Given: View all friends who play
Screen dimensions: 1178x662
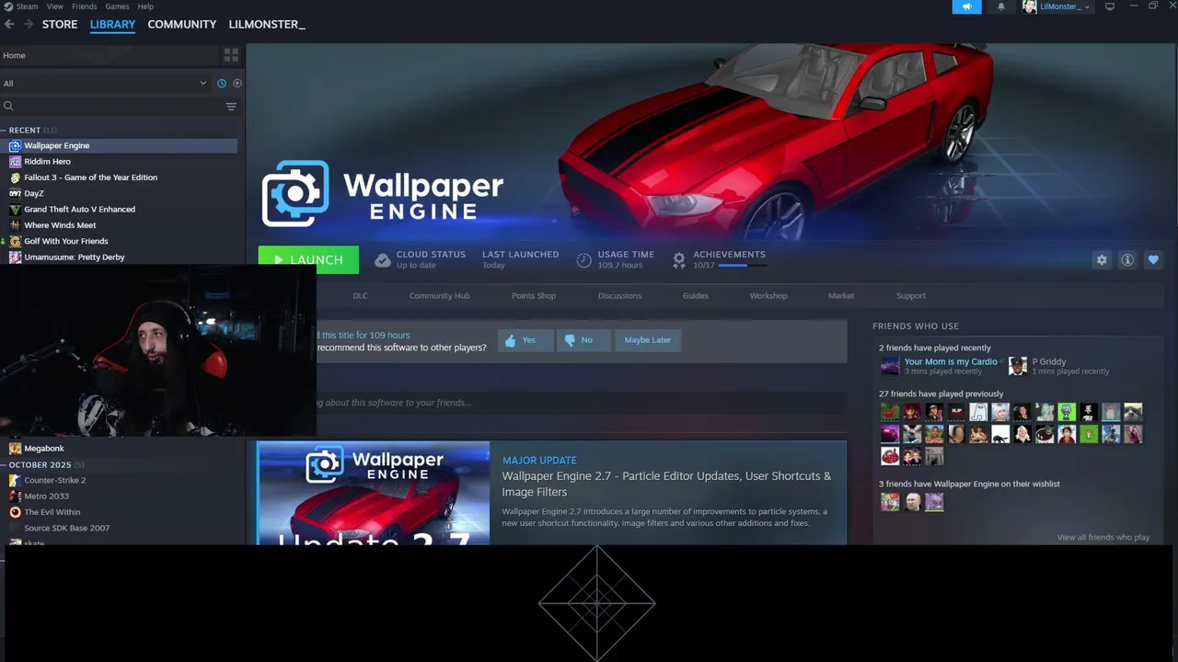Looking at the screenshot, I should (x=1103, y=537).
